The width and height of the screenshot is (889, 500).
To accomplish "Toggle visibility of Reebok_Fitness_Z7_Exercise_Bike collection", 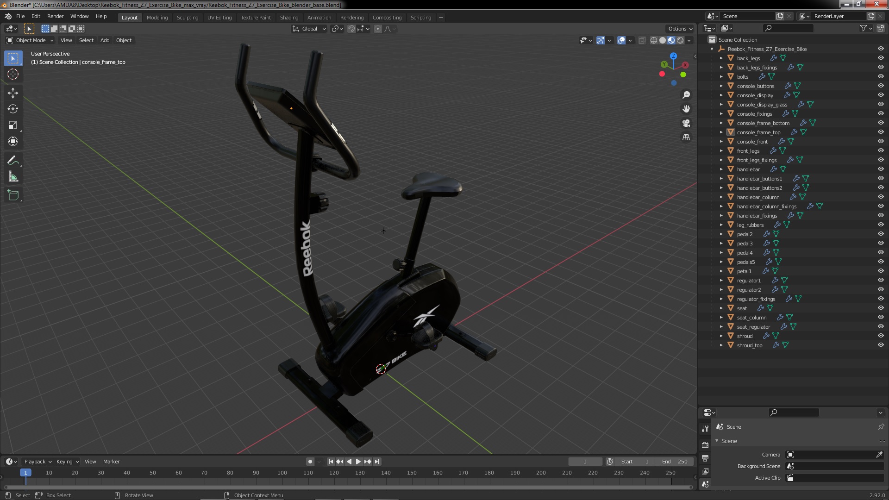I will coord(881,49).
